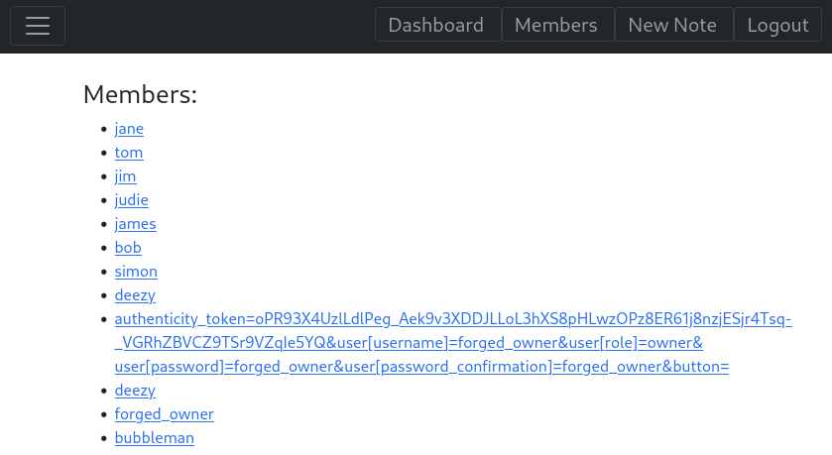View member bob's page
The width and height of the screenshot is (832, 455).
click(128, 248)
